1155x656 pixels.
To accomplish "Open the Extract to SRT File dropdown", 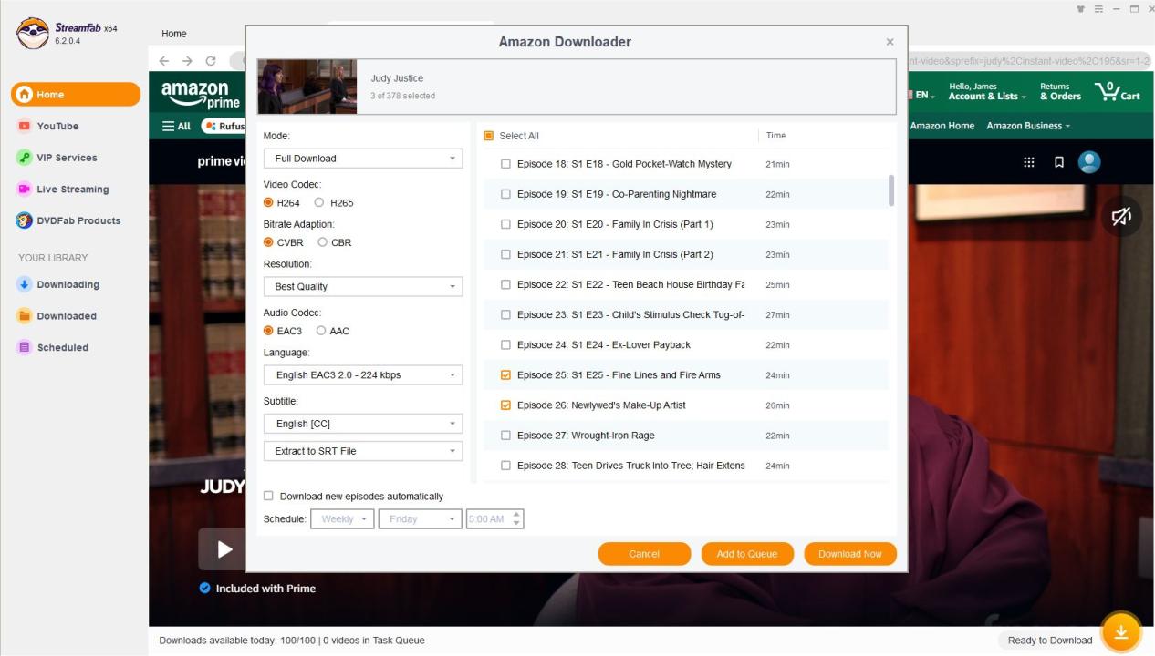I will point(363,451).
